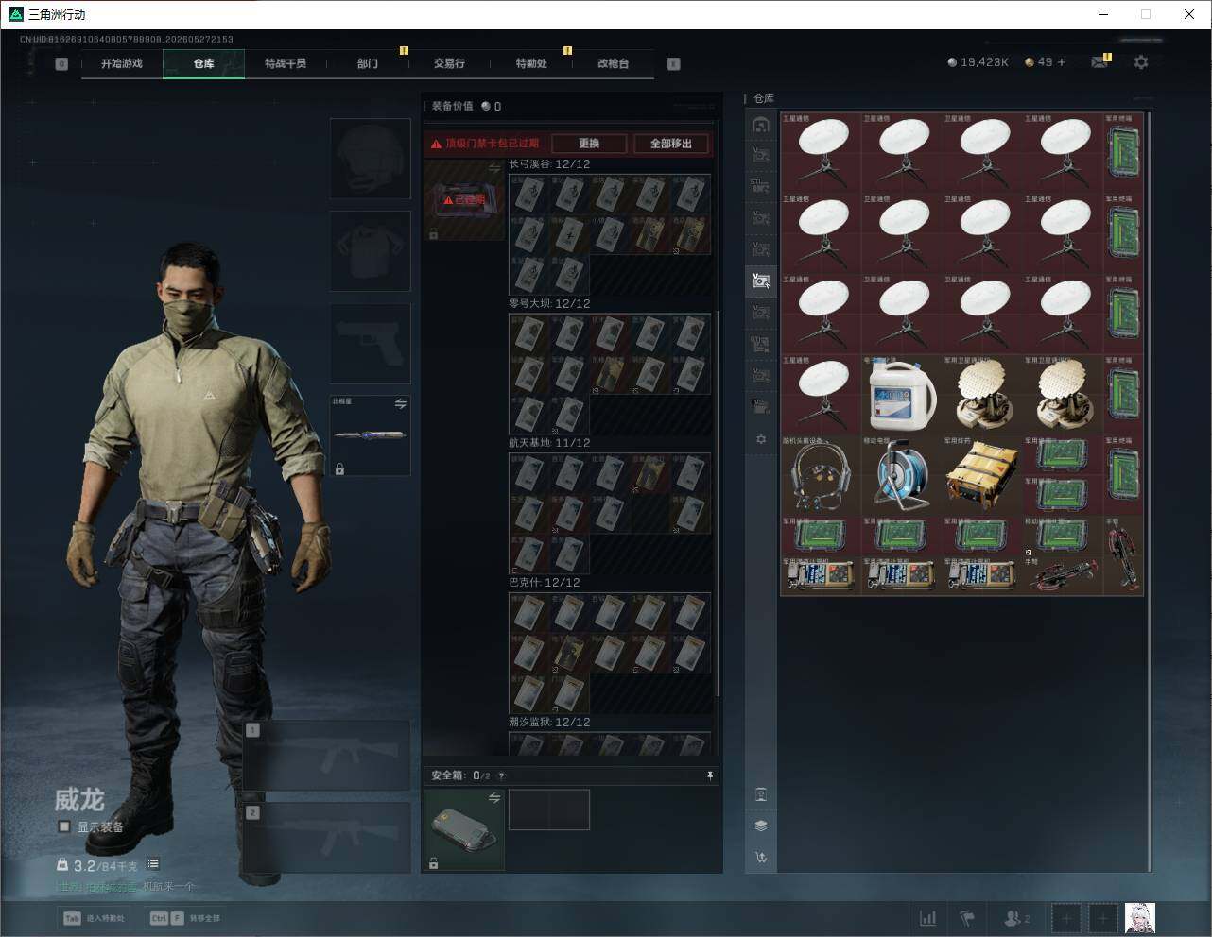
Task: Click the 零号大坝: 12/12 section label
Action: 549,304
